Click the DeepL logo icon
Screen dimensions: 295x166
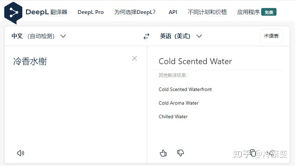tap(13, 13)
